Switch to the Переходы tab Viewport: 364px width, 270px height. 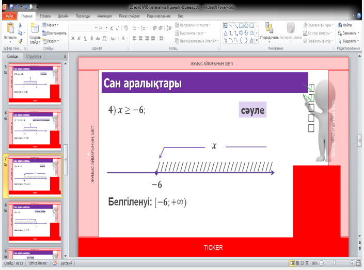(83, 16)
